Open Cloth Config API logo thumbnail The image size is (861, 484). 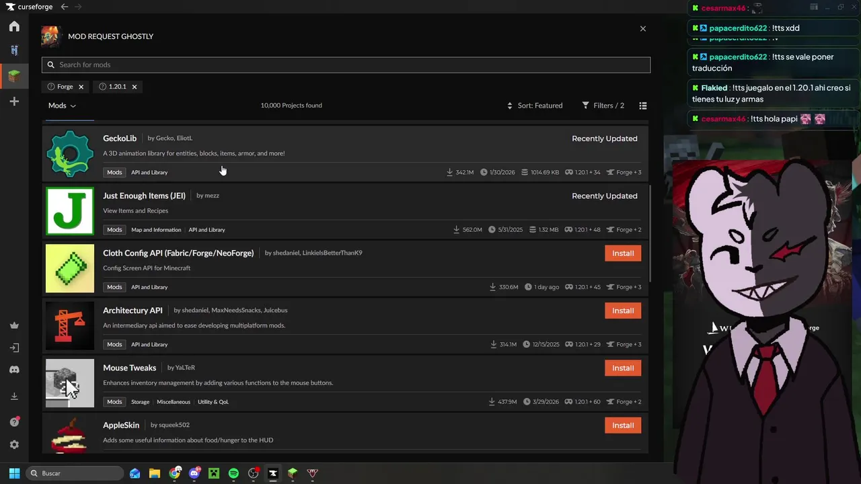[x=70, y=268]
